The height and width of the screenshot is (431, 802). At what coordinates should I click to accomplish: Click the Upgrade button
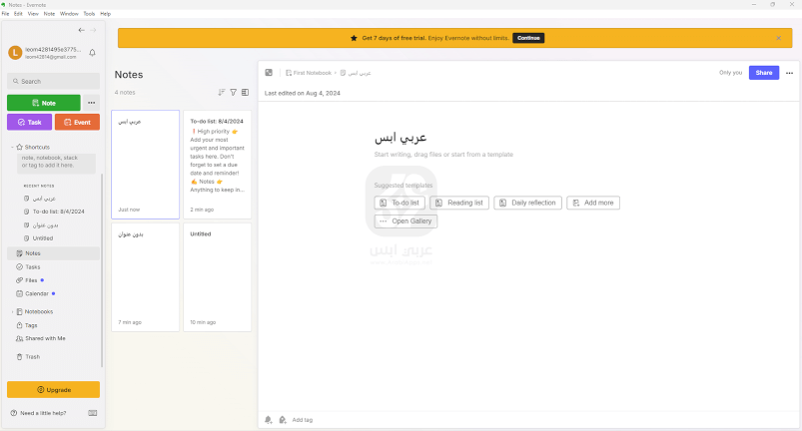tap(53, 390)
